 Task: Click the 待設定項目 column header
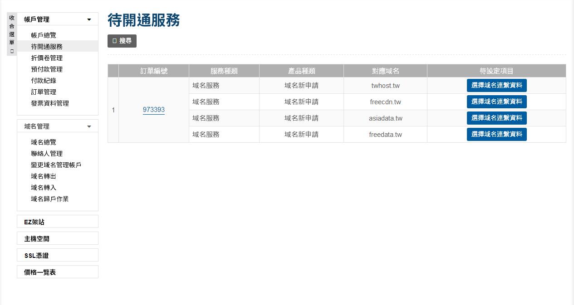point(497,71)
